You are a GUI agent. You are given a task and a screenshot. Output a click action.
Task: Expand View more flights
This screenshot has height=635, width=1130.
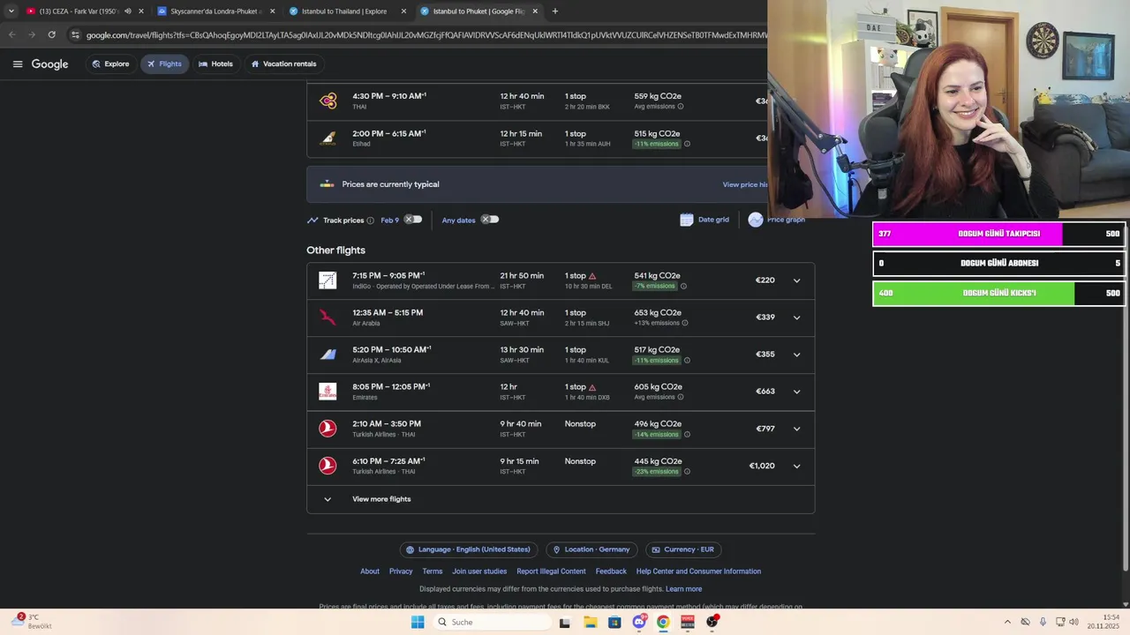(x=561, y=499)
